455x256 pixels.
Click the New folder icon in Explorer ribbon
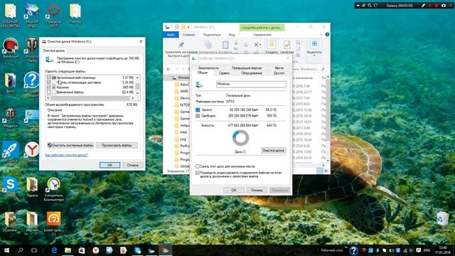[x=272, y=45]
